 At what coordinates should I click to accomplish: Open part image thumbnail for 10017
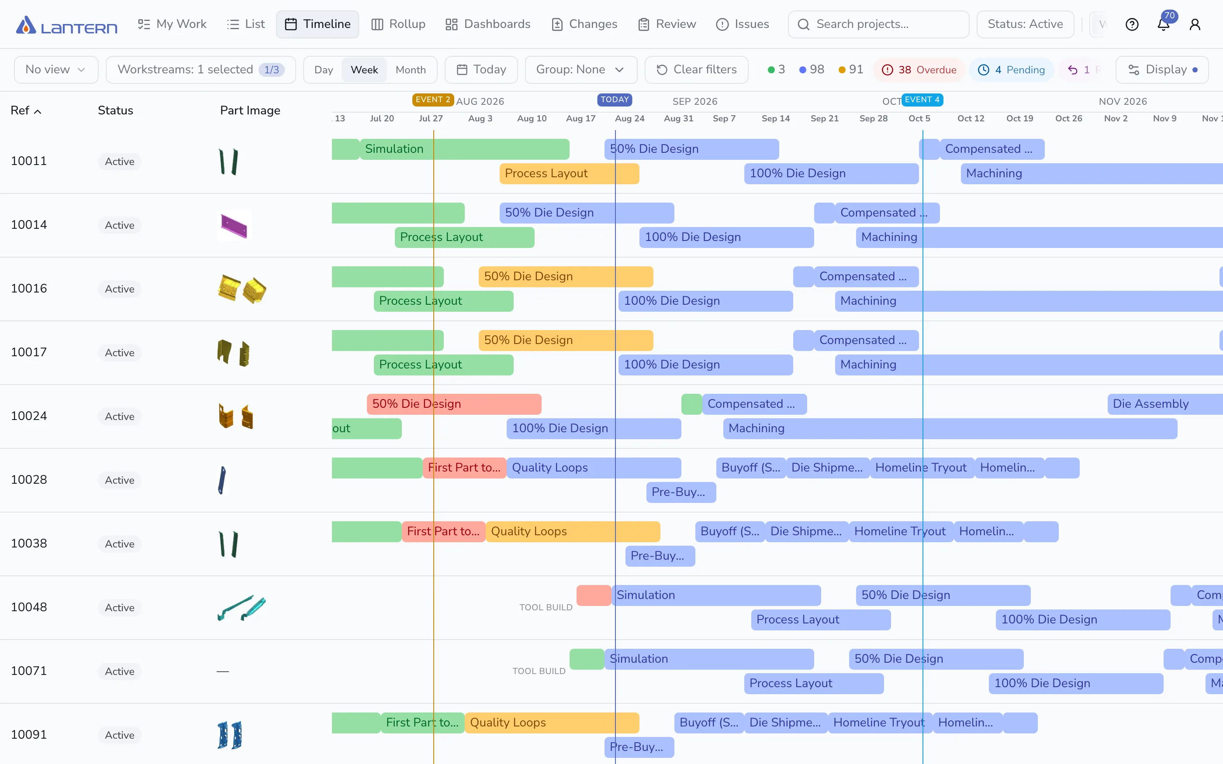(234, 353)
